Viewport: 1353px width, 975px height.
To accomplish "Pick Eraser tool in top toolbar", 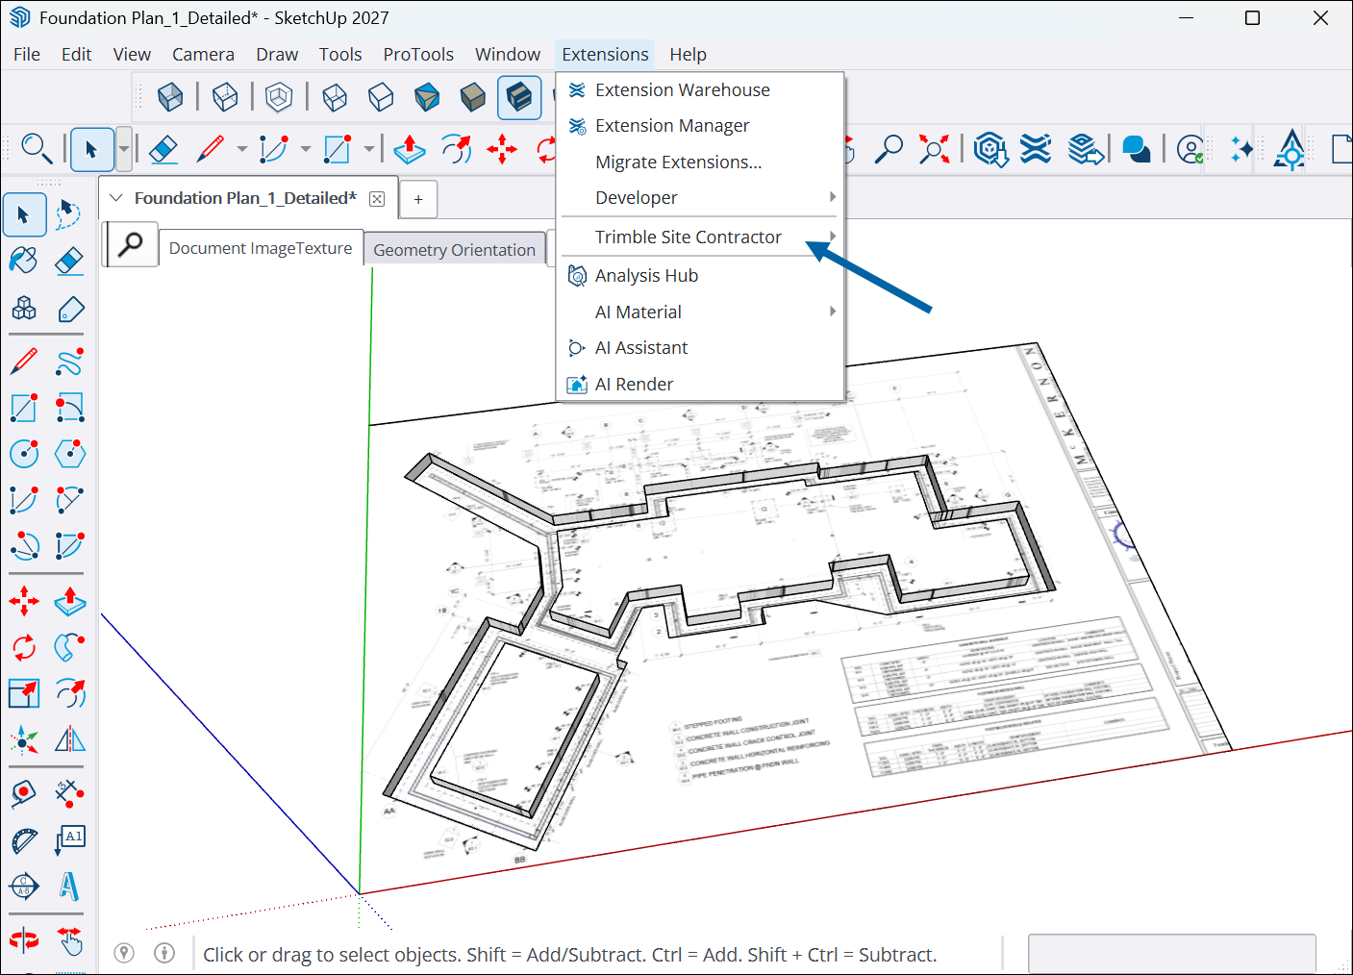I will tap(164, 149).
